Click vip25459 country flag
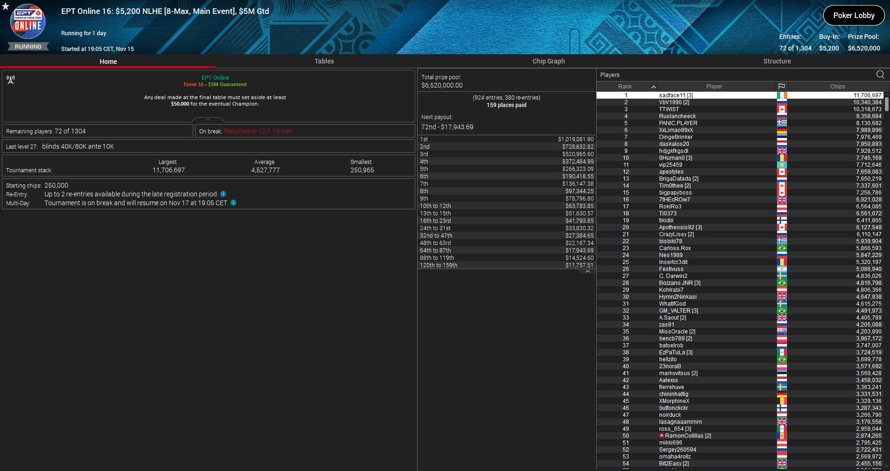890x471 pixels. (782, 165)
